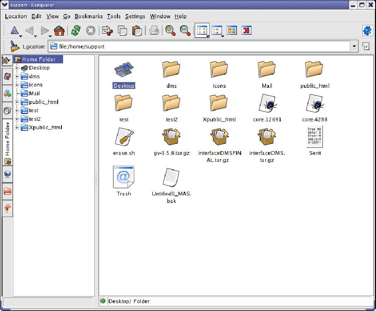
Task: Open the Help menu
Action: tap(181, 16)
